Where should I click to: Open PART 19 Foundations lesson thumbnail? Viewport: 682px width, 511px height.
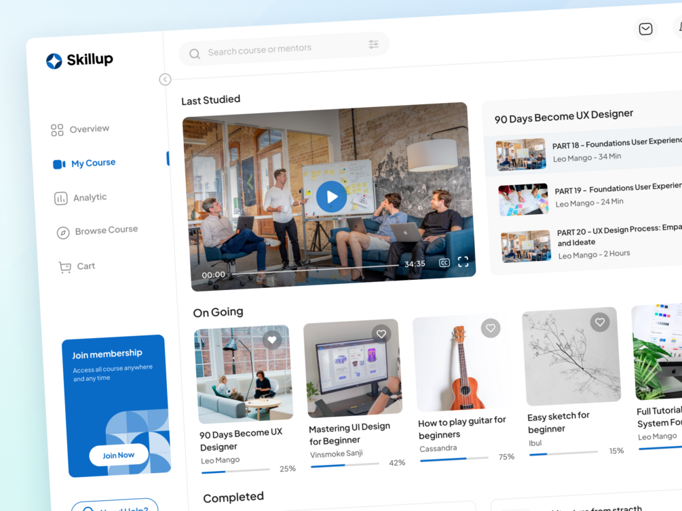(x=523, y=199)
